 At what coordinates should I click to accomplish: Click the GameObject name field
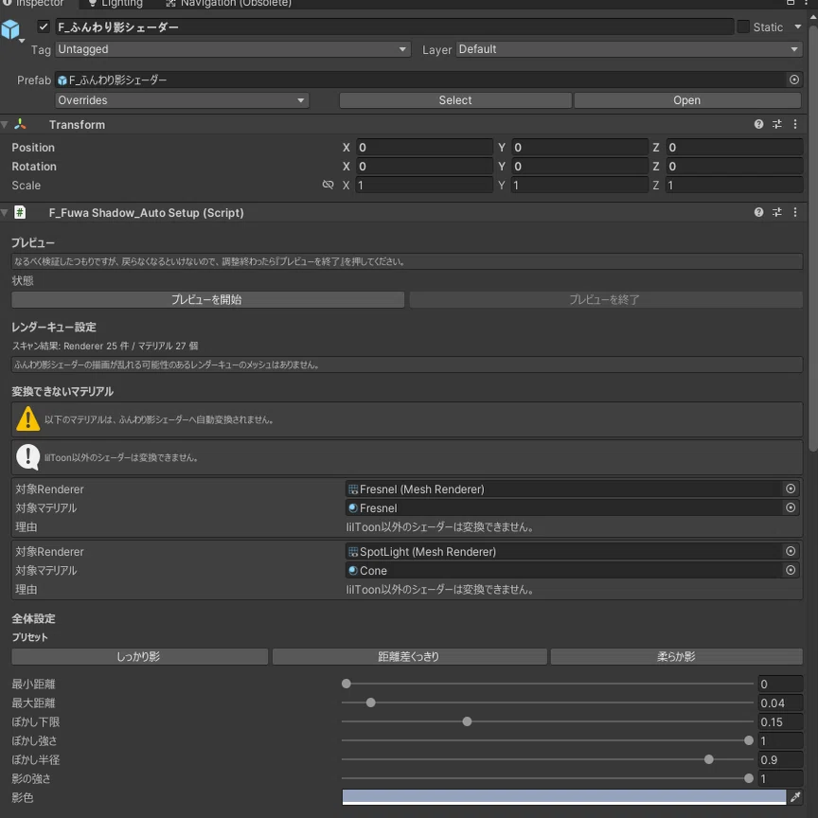[394, 27]
